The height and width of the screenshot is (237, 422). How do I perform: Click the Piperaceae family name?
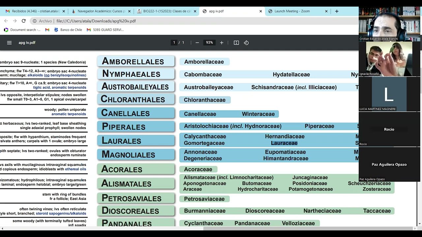pyautogui.click(x=319, y=126)
